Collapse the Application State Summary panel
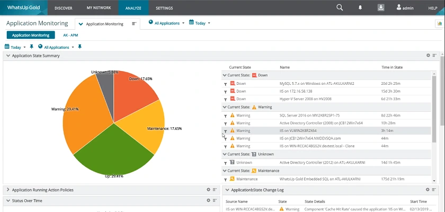445x212 pixels. [8, 56]
